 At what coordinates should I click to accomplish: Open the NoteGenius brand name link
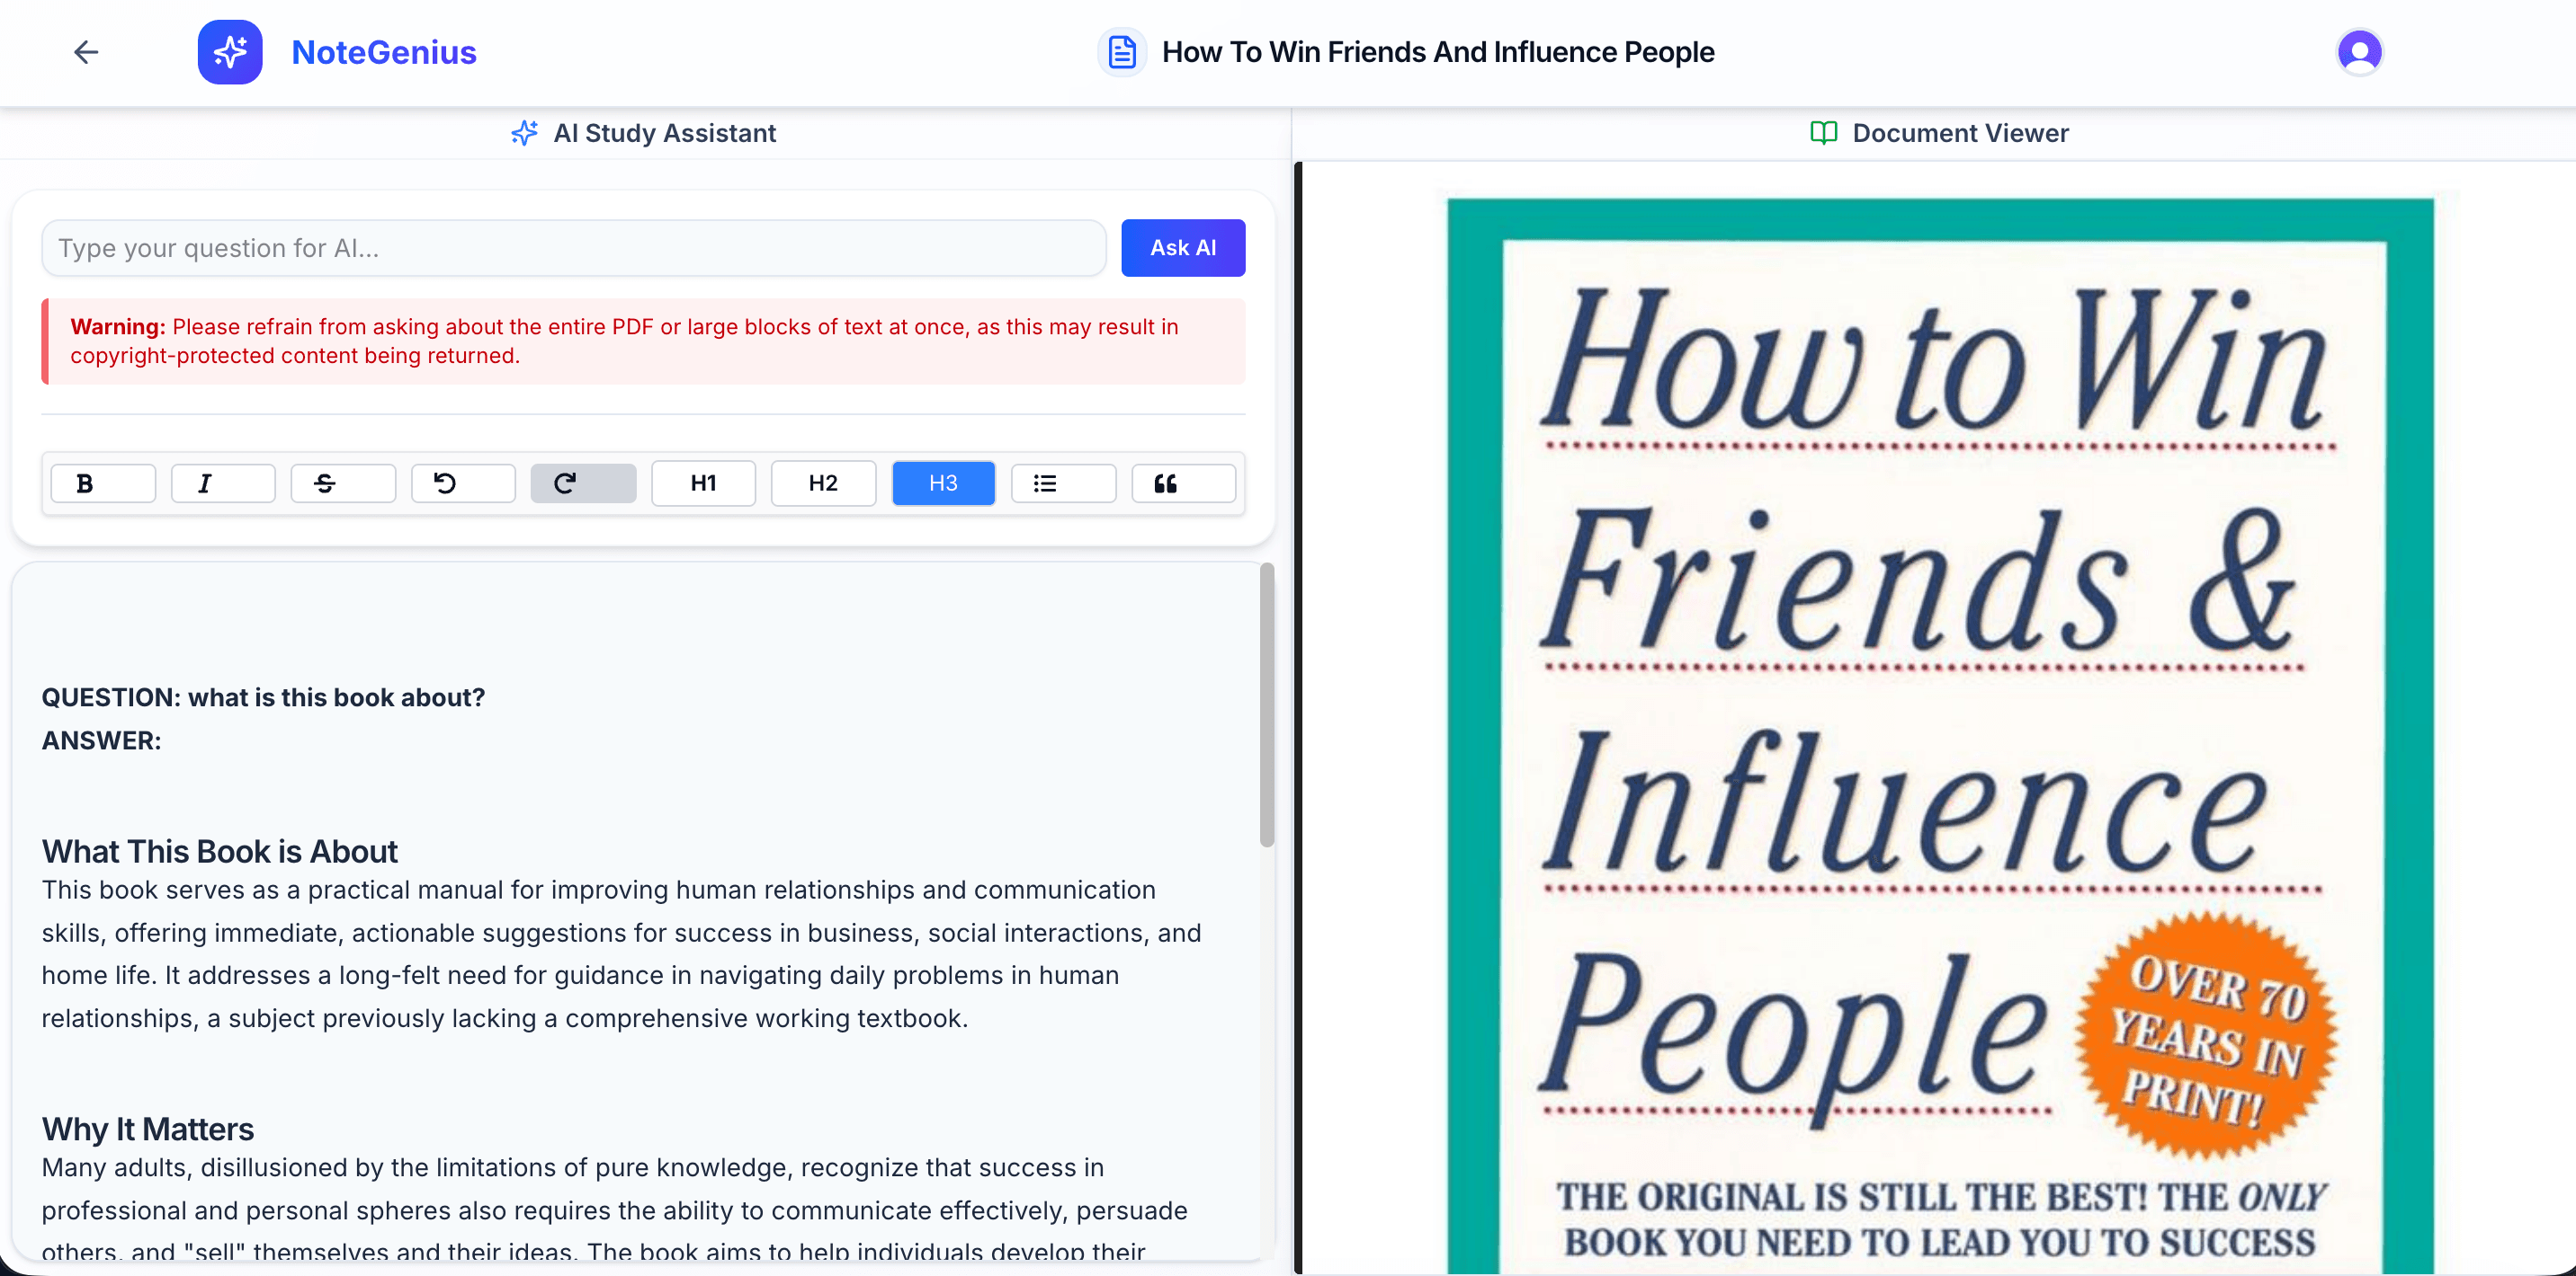(384, 52)
